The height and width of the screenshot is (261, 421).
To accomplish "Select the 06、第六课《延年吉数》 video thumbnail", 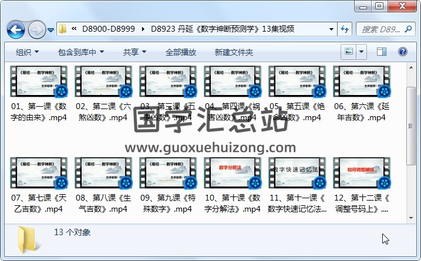I will tap(362, 82).
